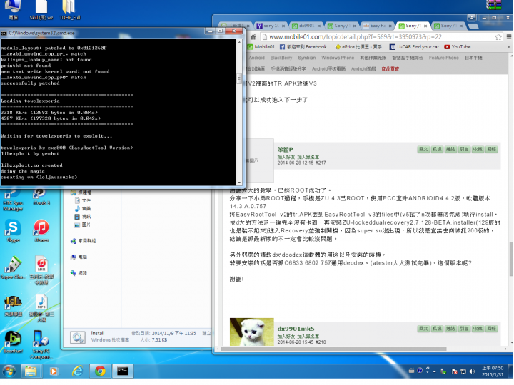Switch to Chrome from the taskbar
514x385 pixels.
click(100, 371)
